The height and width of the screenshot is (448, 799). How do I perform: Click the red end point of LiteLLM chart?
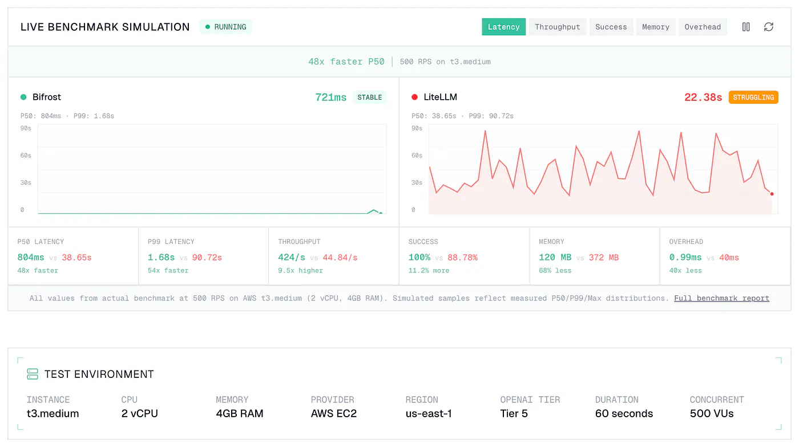[x=772, y=194]
